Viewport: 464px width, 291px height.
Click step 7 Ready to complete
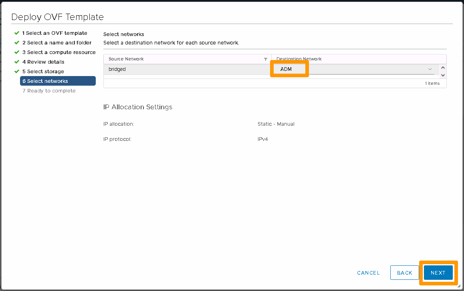coord(49,90)
